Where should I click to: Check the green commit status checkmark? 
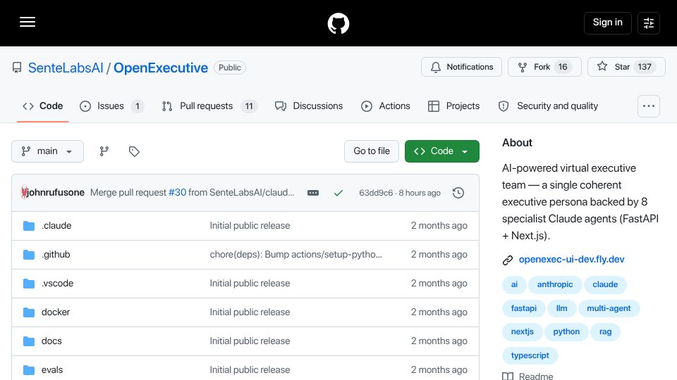coord(338,193)
